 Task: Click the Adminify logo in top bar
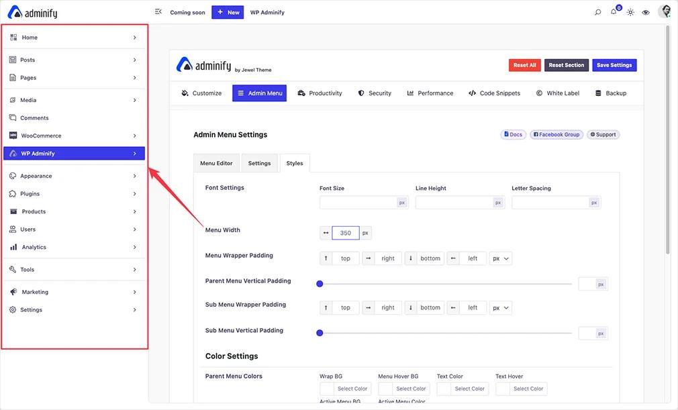click(x=32, y=13)
